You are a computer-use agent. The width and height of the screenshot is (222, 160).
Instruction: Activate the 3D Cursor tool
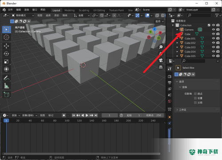point(6,37)
